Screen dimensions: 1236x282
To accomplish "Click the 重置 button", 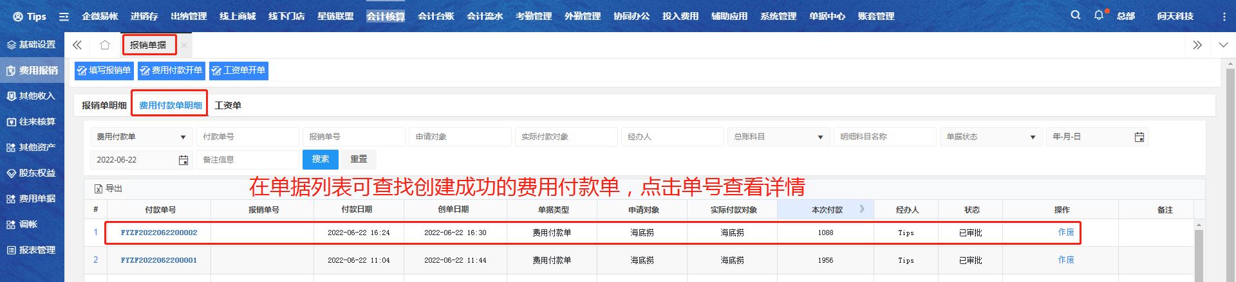I will click(x=359, y=159).
